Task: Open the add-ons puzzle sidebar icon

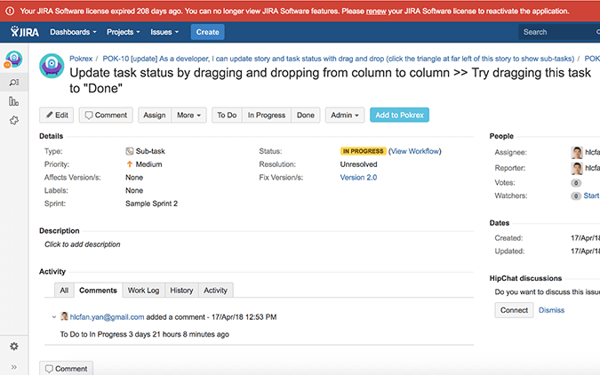Action: point(13,121)
